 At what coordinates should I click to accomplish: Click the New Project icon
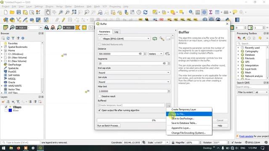click(5, 12)
